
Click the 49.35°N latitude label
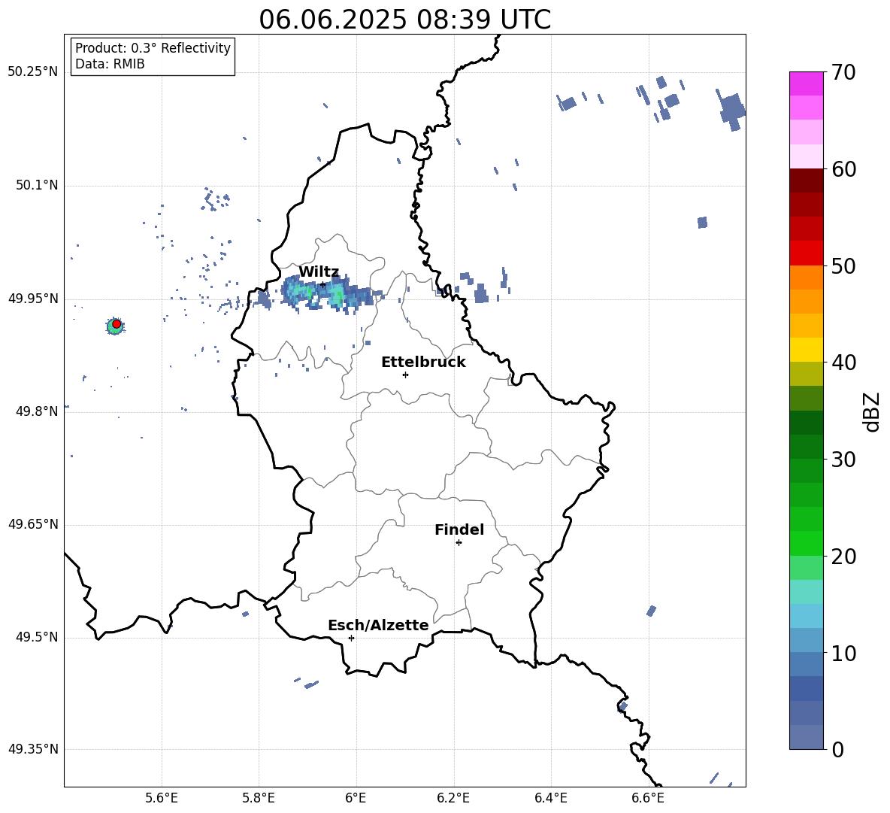point(33,749)
